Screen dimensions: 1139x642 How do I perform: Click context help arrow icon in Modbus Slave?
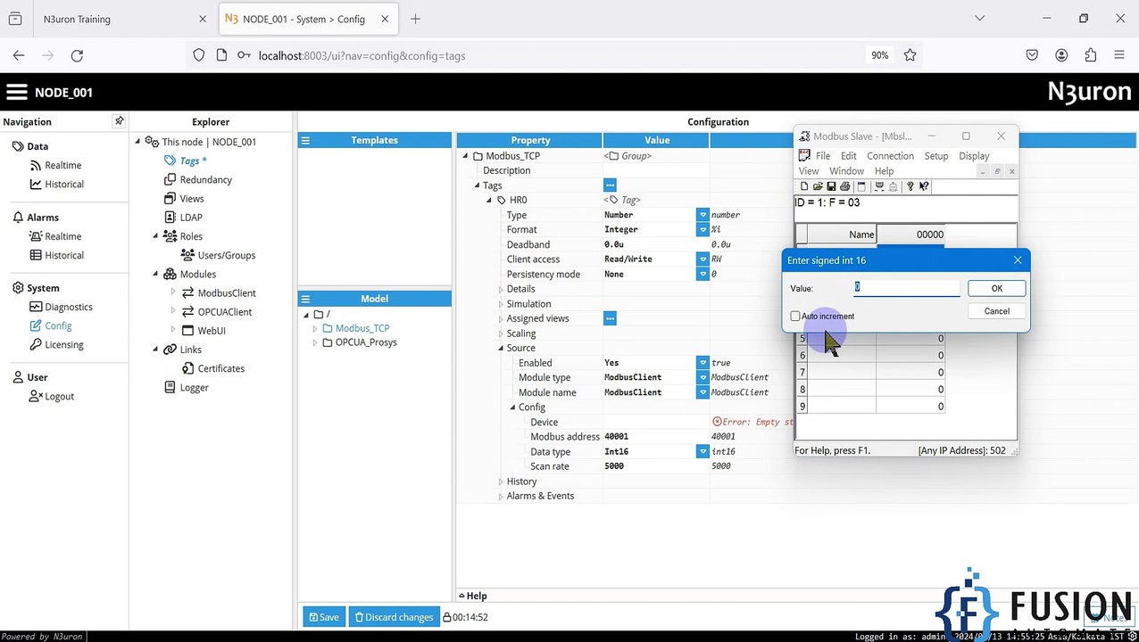click(x=924, y=186)
